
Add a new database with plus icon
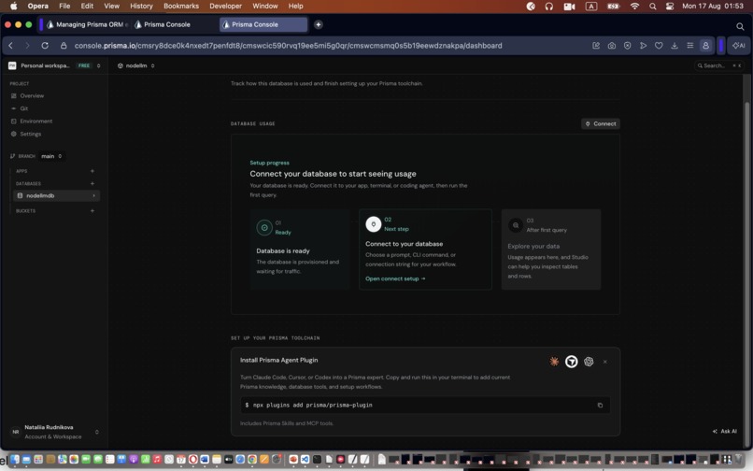[x=92, y=183]
